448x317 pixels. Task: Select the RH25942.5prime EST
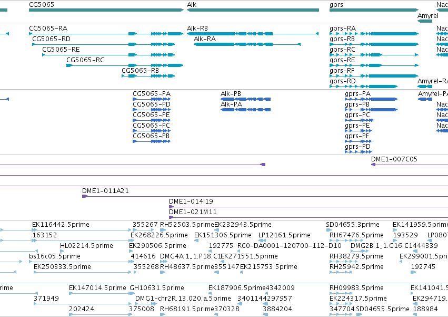tap(341, 272)
